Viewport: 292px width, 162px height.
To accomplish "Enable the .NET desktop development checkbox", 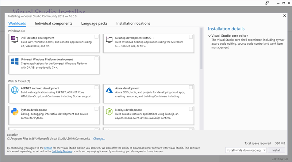I will coord(96,37).
